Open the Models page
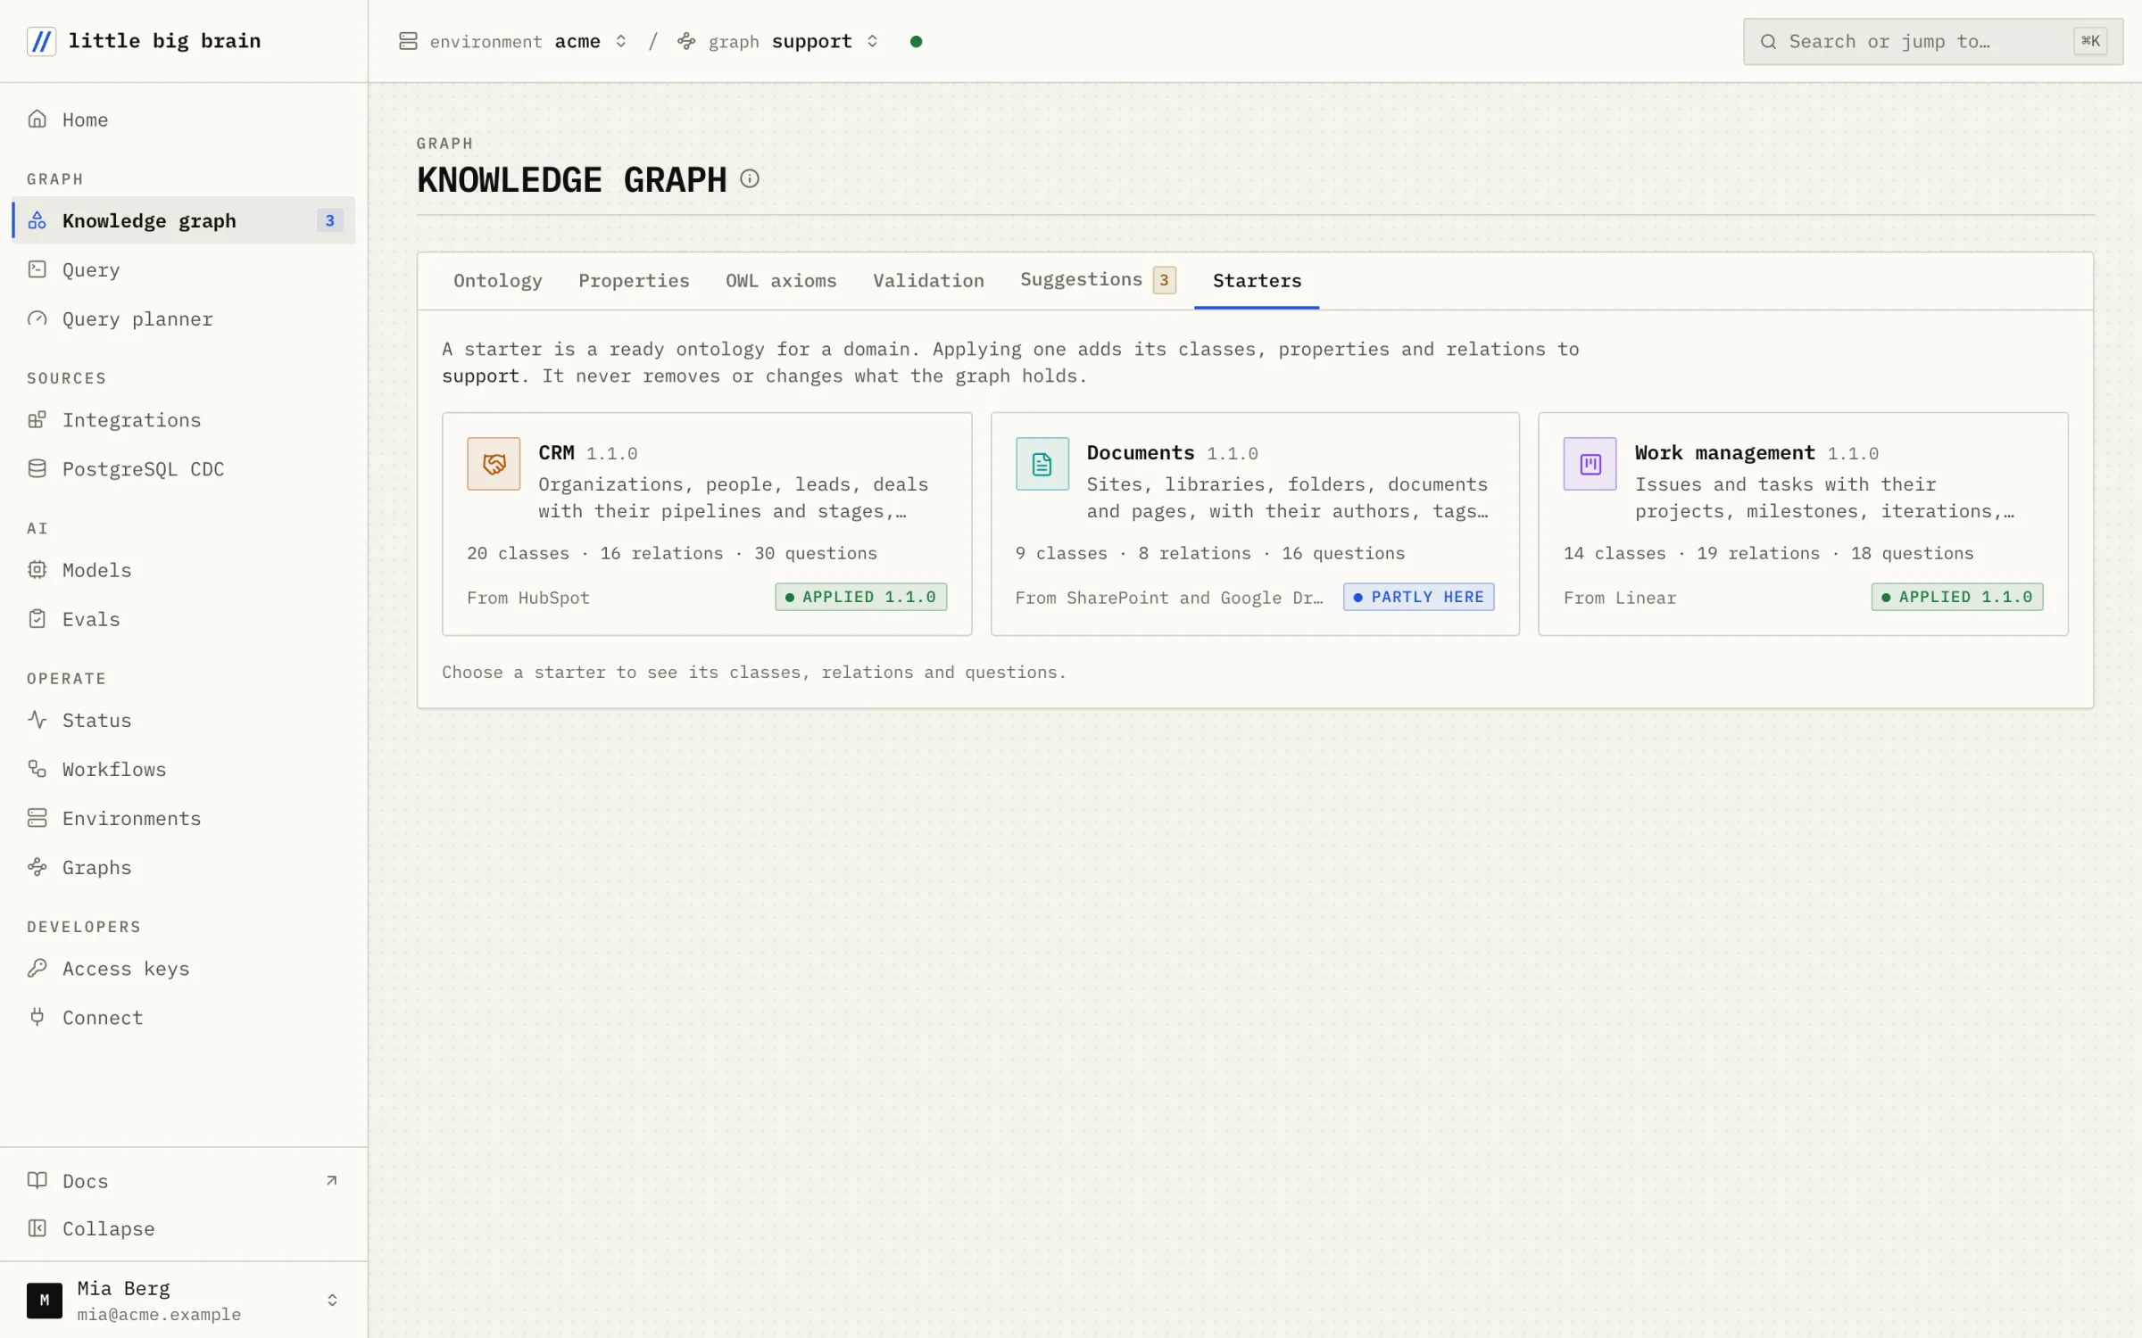The image size is (2142, 1338). [183, 570]
